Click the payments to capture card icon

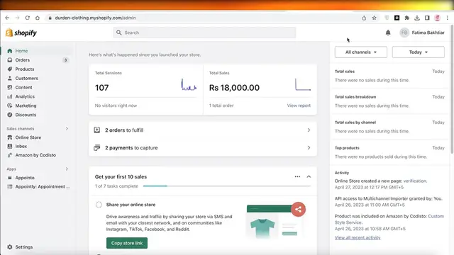[x=97, y=148]
